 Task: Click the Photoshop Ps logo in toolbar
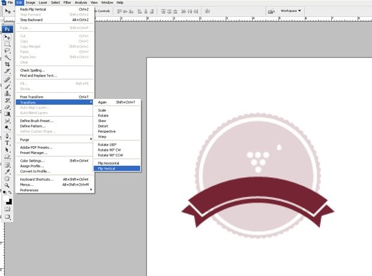click(8, 28)
